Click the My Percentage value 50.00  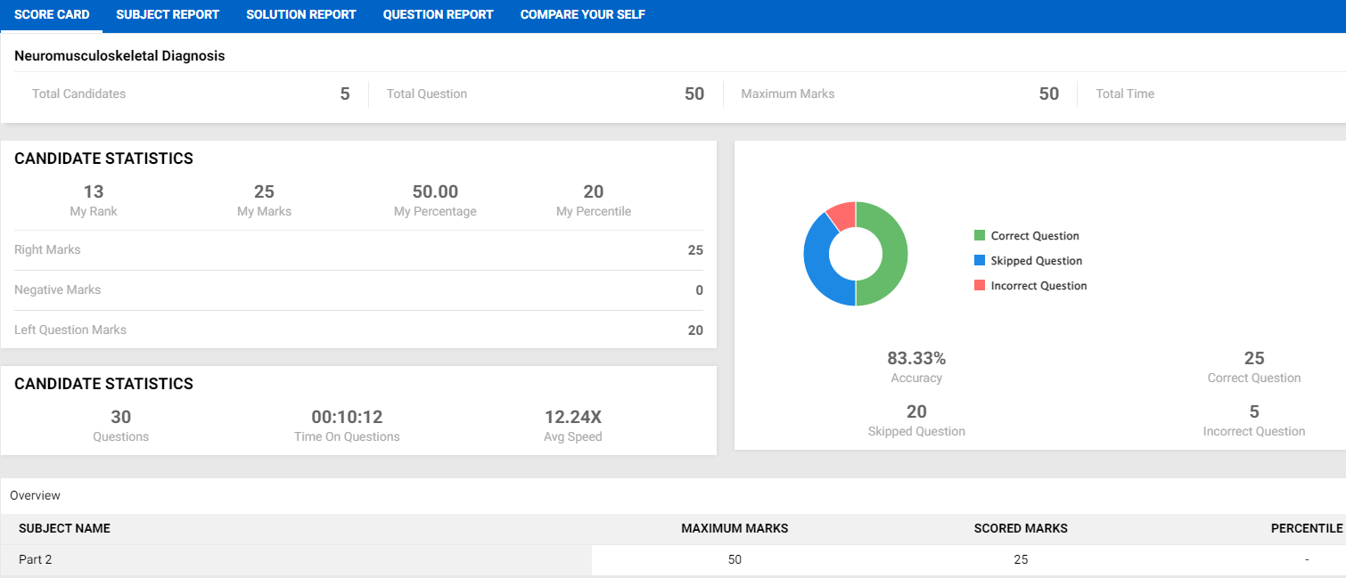coord(435,191)
